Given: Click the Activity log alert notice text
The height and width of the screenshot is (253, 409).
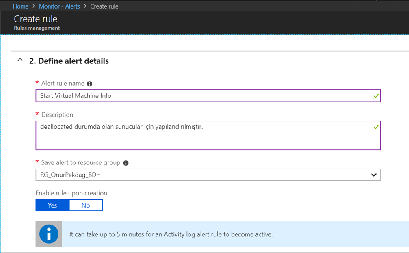Looking at the screenshot, I should (171, 234).
